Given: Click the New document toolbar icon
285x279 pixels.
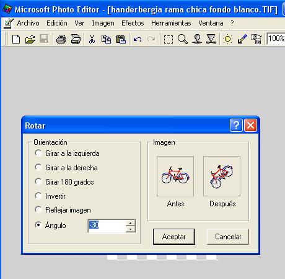Looking at the screenshot, I should (x=16, y=39).
